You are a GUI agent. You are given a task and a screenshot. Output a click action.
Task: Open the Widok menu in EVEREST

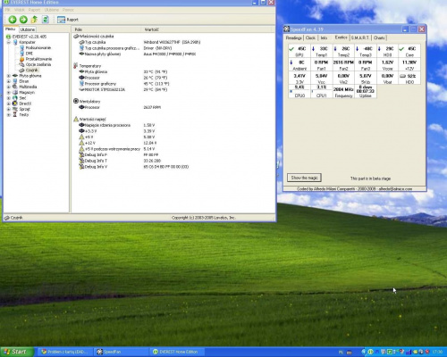pos(20,10)
